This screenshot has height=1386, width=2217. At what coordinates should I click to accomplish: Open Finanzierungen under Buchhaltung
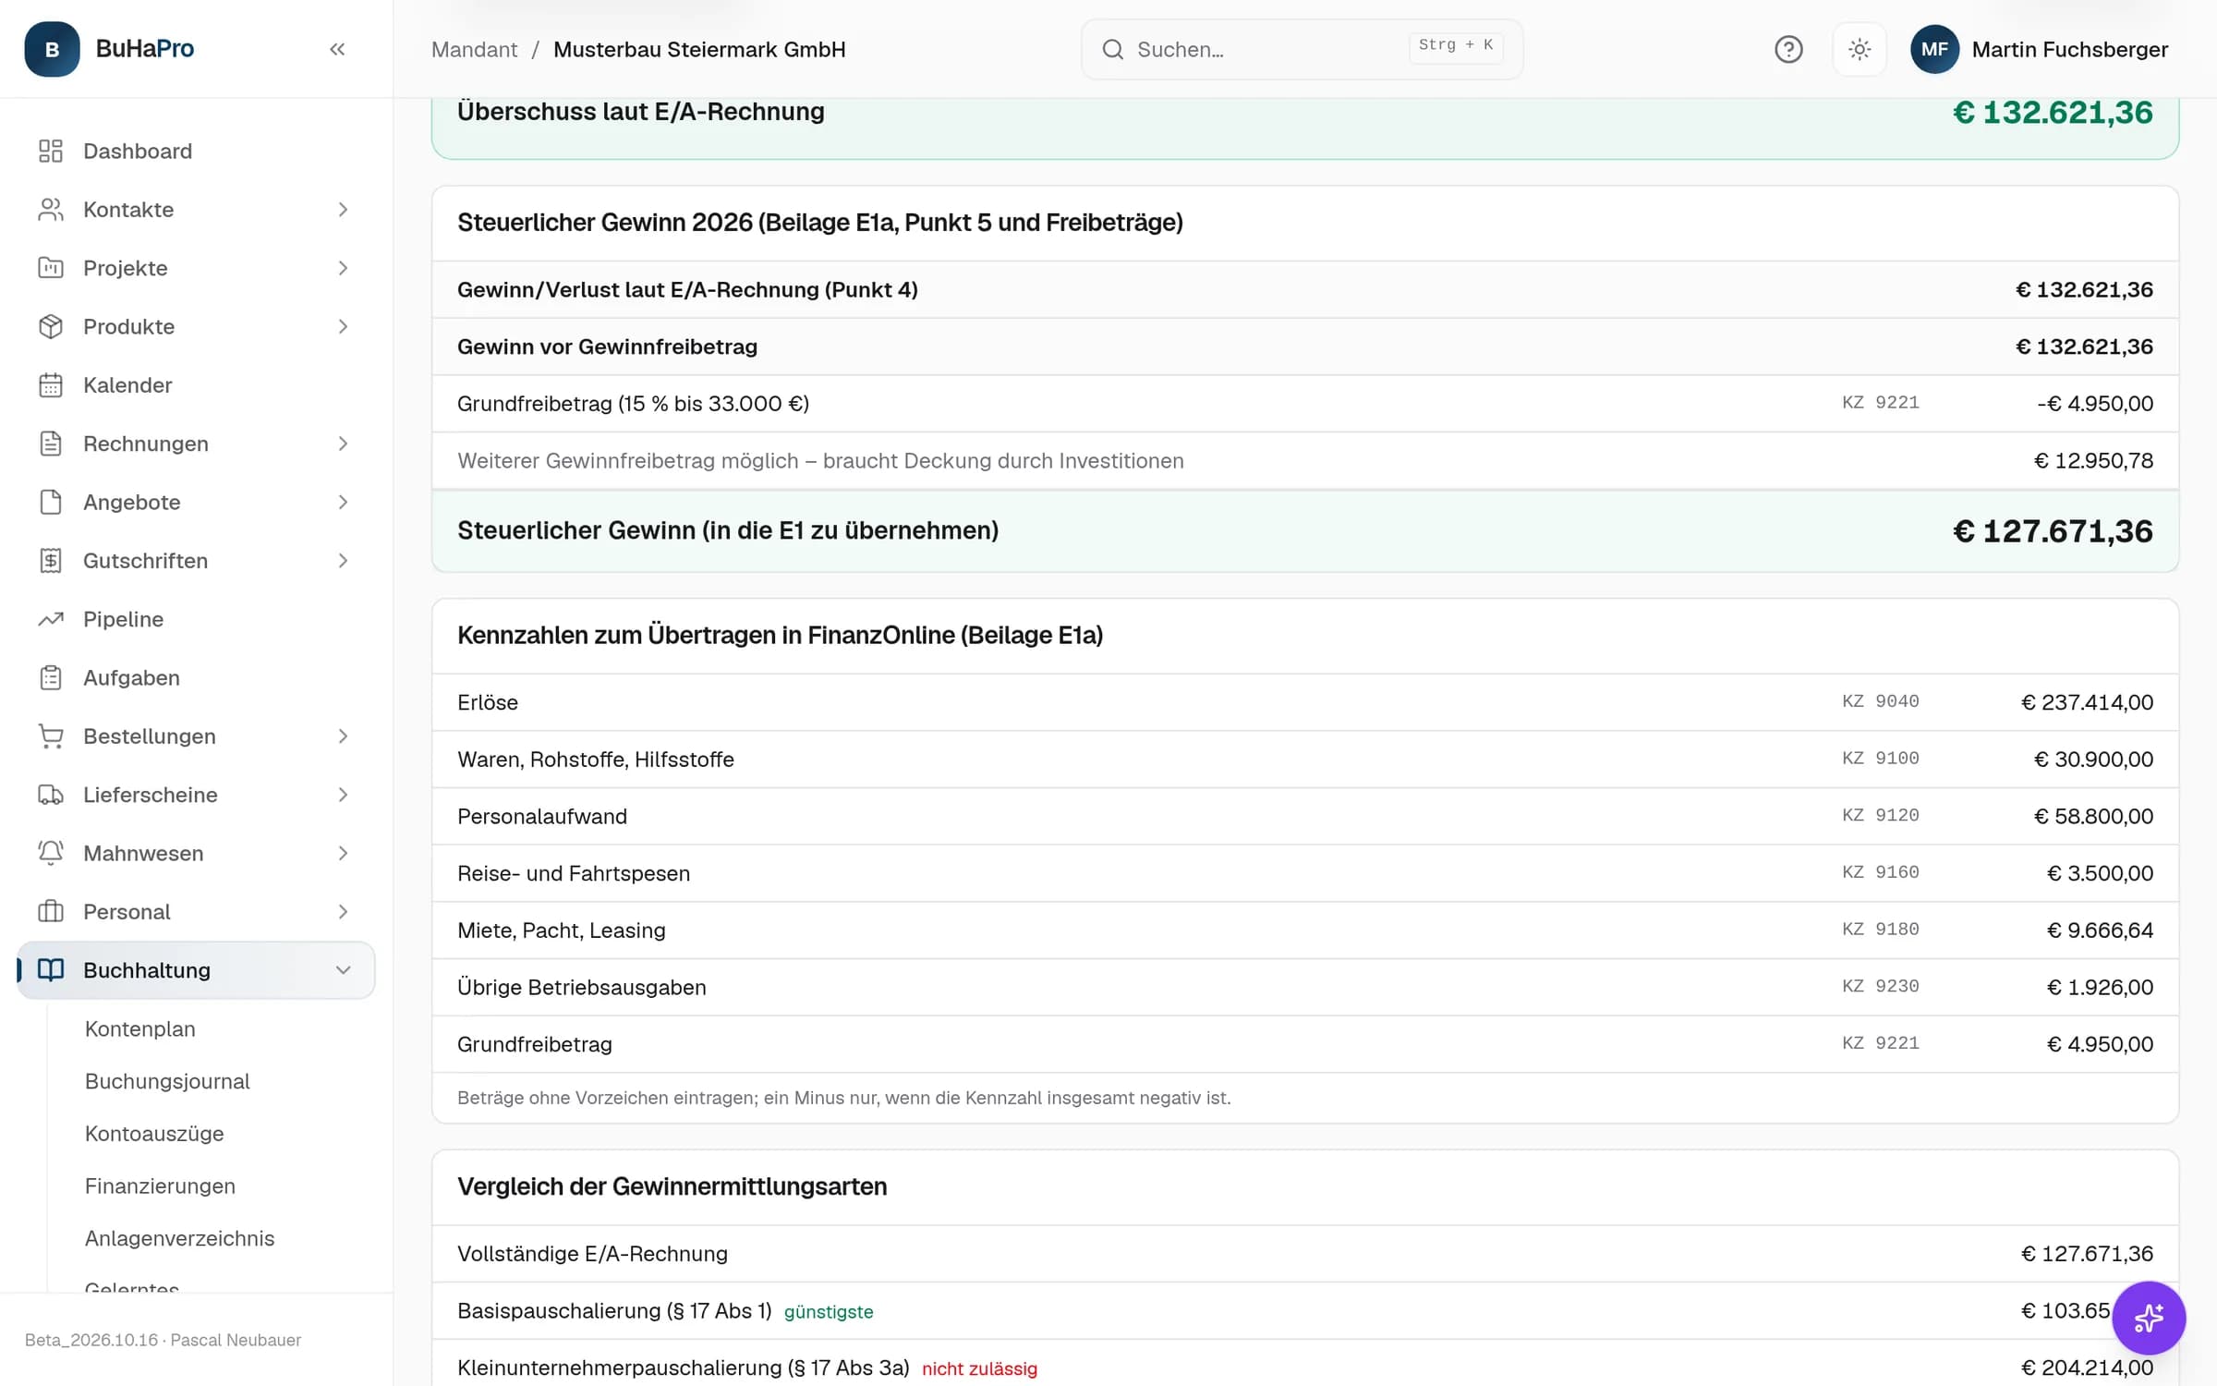pyautogui.click(x=160, y=1185)
